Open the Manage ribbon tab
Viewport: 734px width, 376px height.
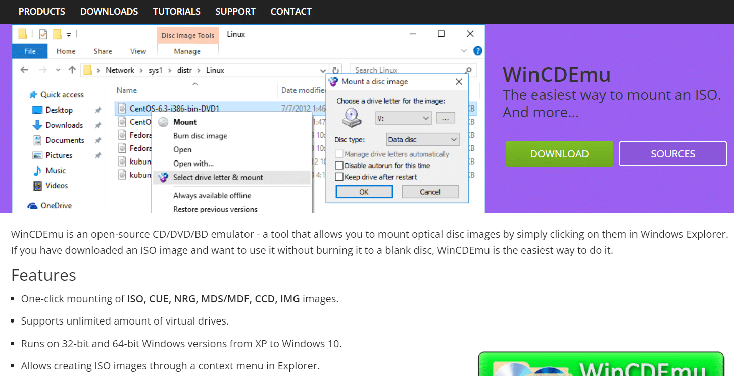tap(187, 51)
